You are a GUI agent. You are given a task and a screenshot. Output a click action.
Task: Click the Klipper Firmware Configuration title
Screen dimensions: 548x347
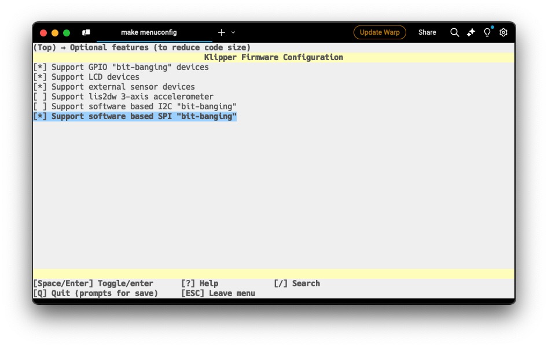[x=274, y=57]
